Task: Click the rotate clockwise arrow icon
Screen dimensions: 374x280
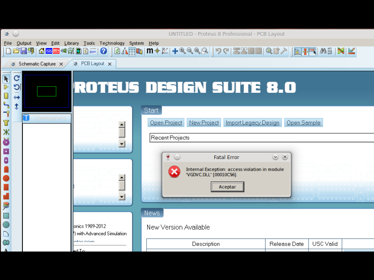Action: click(17, 78)
